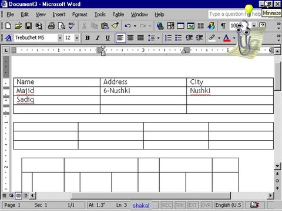Save the document with the floppy disk icon
The image size is (282, 211).
click(x=29, y=26)
